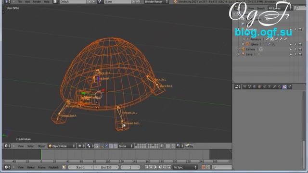Open the timeline View menu
Image resolution: width=308 pixels, height=173 pixels.
click(x=21, y=167)
